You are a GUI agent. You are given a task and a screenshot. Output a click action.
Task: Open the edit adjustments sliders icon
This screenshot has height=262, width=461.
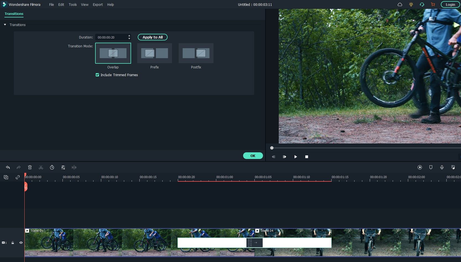63,167
